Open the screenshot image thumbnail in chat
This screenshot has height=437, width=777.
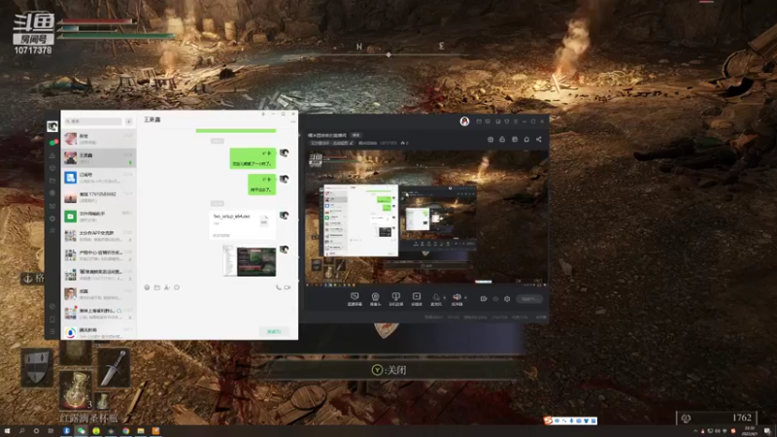[x=250, y=260]
